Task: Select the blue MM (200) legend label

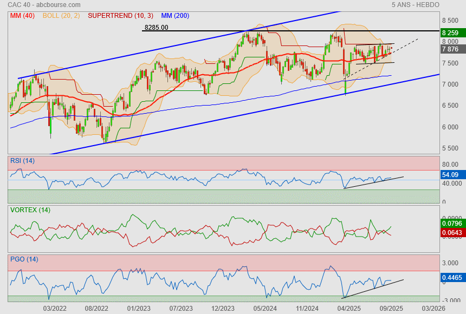Action: click(x=174, y=16)
